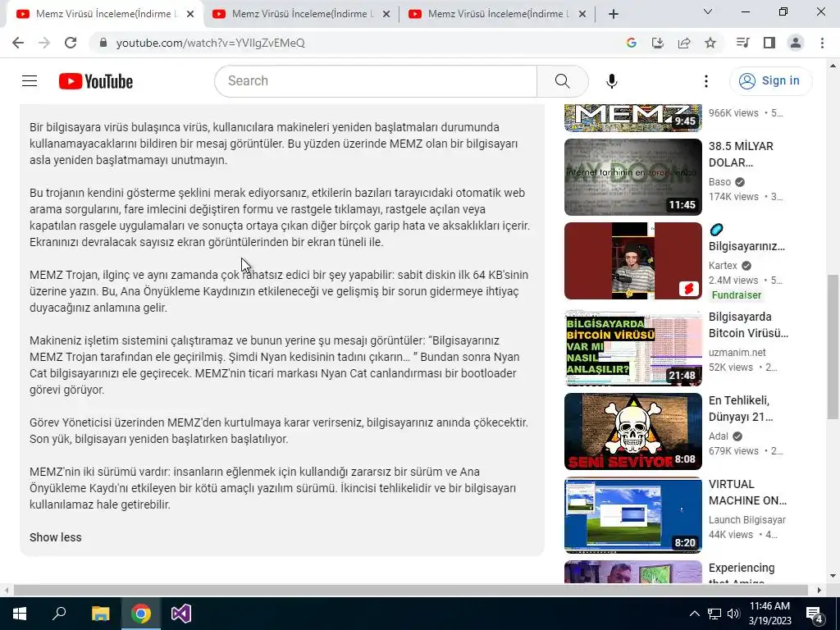Open the Kartex Shorts video thumbnail
This screenshot has width=840, height=630.
point(632,261)
